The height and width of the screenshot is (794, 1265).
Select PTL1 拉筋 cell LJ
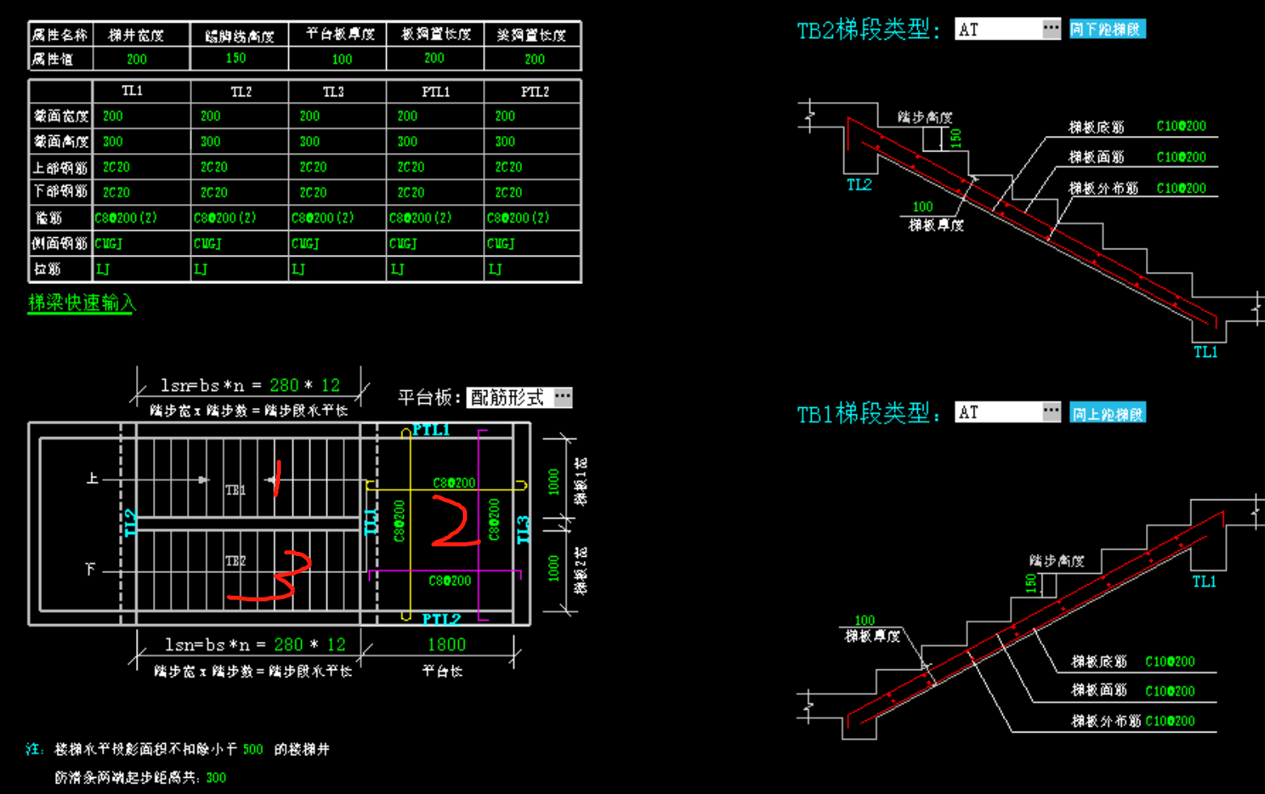point(397,269)
